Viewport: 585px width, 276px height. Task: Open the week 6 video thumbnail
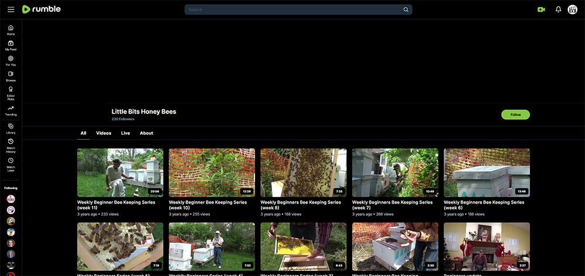[487, 172]
